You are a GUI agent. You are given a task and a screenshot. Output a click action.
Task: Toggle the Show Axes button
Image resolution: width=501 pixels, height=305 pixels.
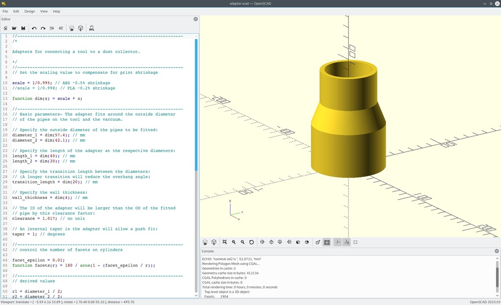click(338, 242)
